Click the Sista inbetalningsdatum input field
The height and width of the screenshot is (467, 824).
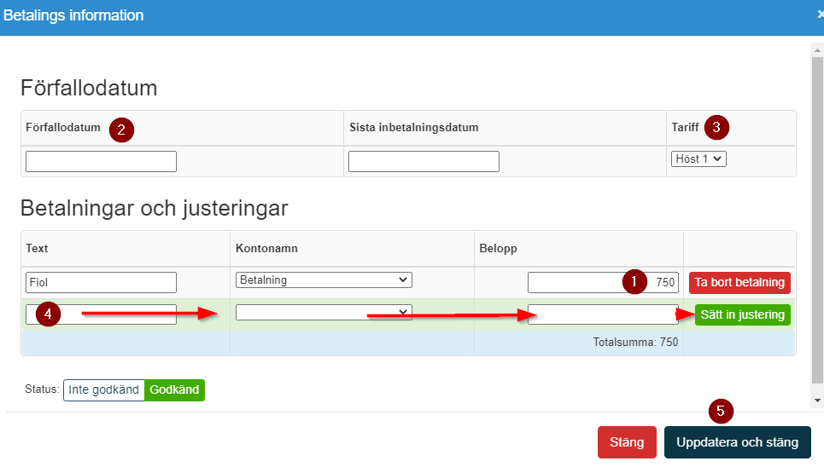(x=424, y=162)
